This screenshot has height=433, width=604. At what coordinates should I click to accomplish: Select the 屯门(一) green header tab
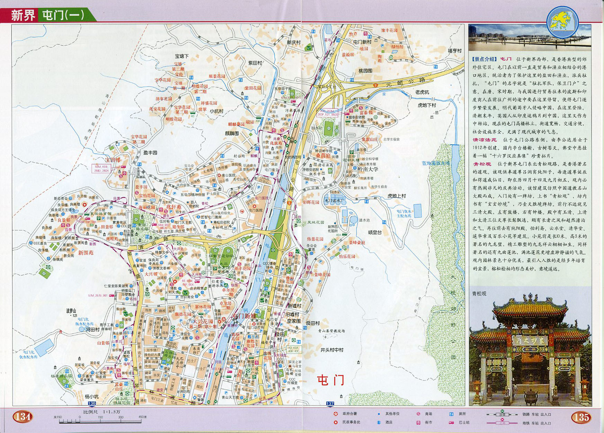63,16
